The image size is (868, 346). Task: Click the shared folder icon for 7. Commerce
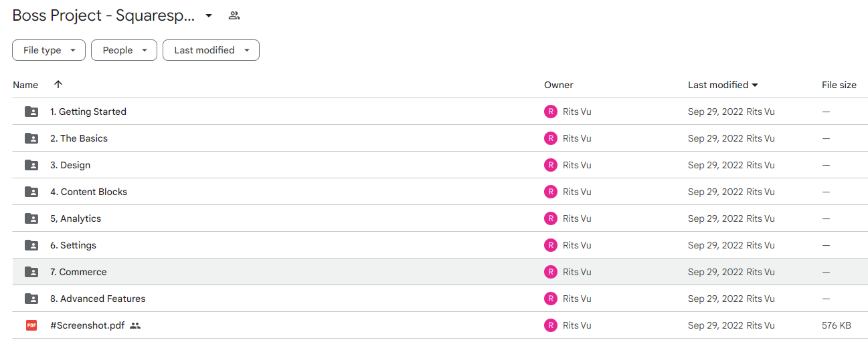point(31,272)
